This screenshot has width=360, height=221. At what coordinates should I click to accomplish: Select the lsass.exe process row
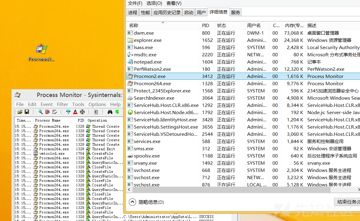pos(243,47)
